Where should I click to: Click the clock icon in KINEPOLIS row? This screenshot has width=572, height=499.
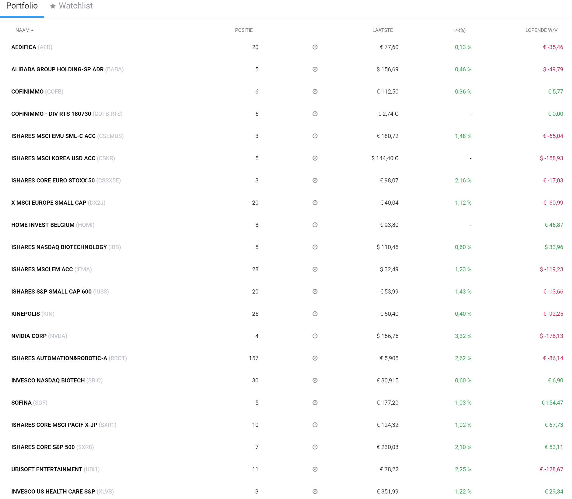pos(315,314)
